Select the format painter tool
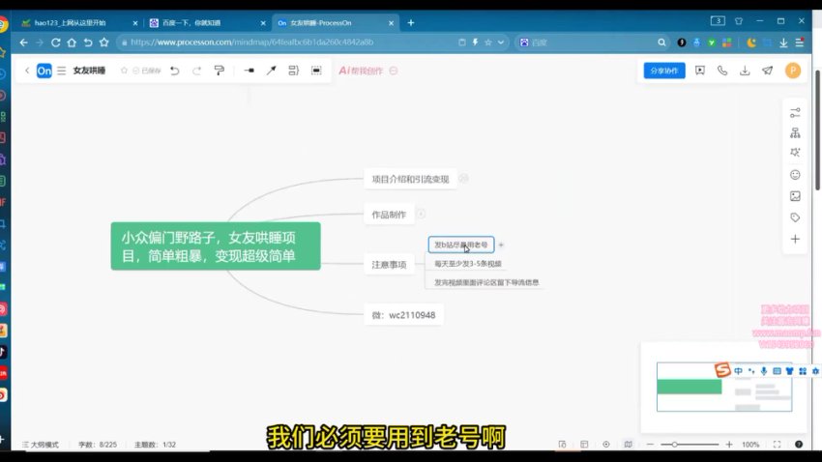 [x=219, y=71]
